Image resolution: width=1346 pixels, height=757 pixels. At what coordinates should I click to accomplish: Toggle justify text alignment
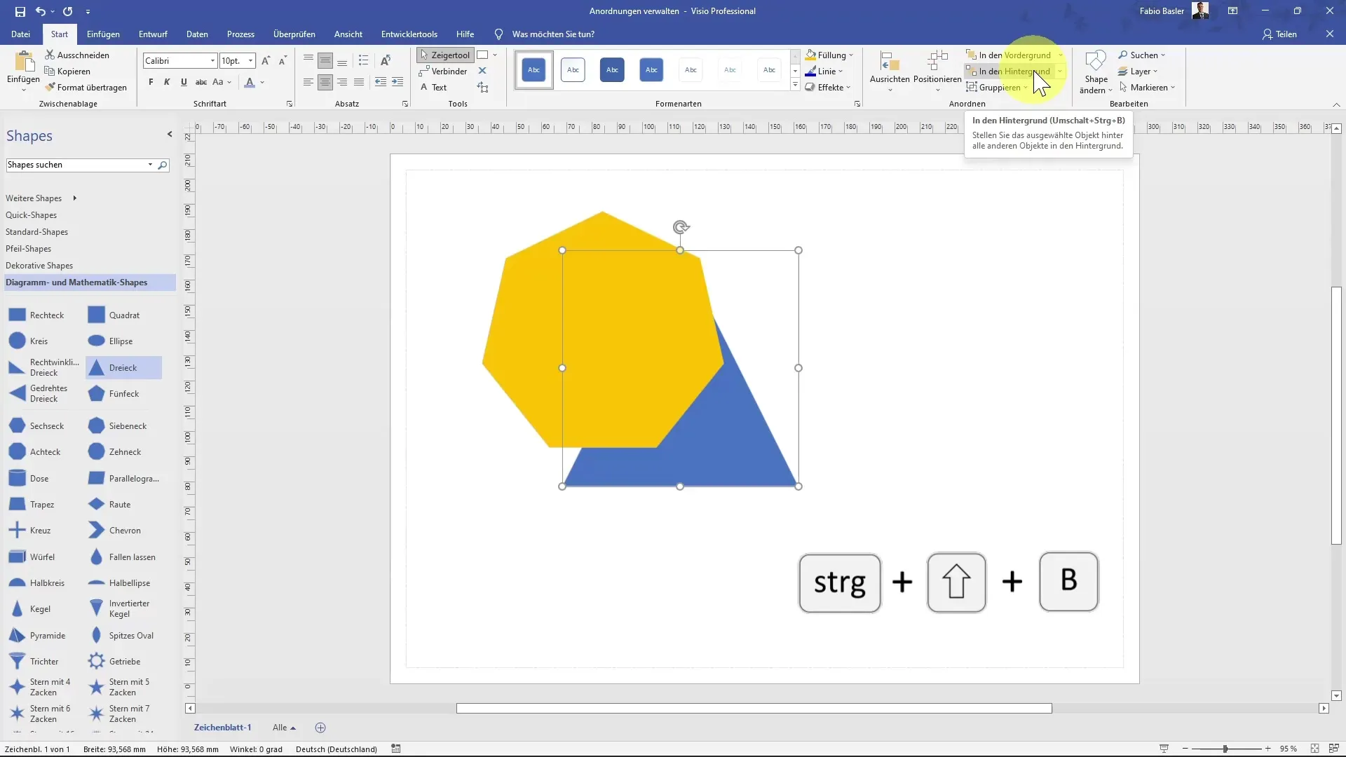pos(359,82)
